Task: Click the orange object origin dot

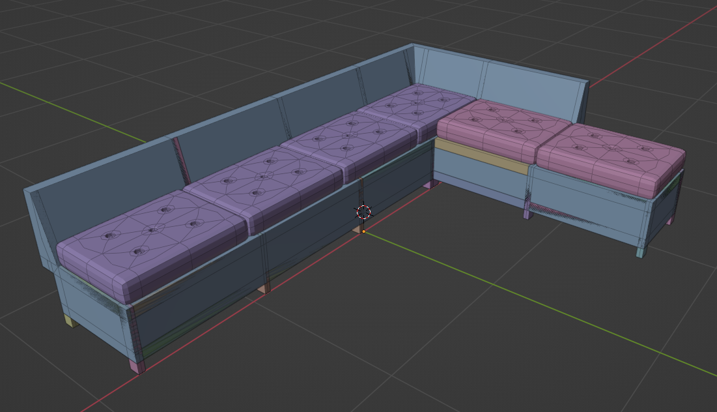Action: coord(363,231)
